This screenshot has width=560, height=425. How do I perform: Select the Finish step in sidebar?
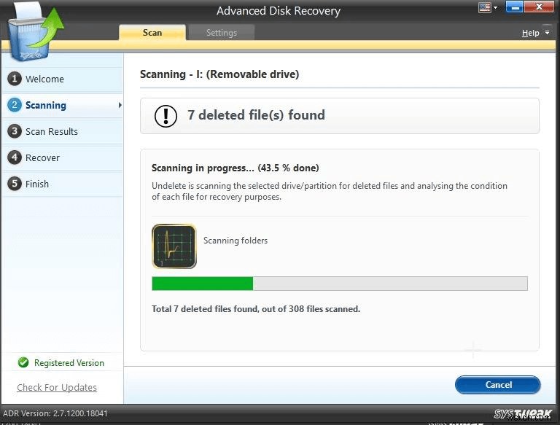tap(63, 184)
